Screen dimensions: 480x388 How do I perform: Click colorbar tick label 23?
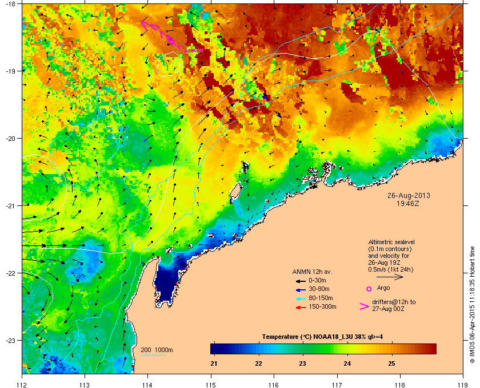[302, 363]
